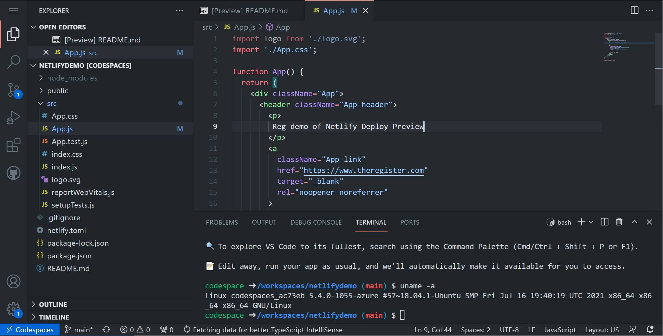Expand the node_modules folder
This screenshot has height=336, width=663.
(x=72, y=78)
